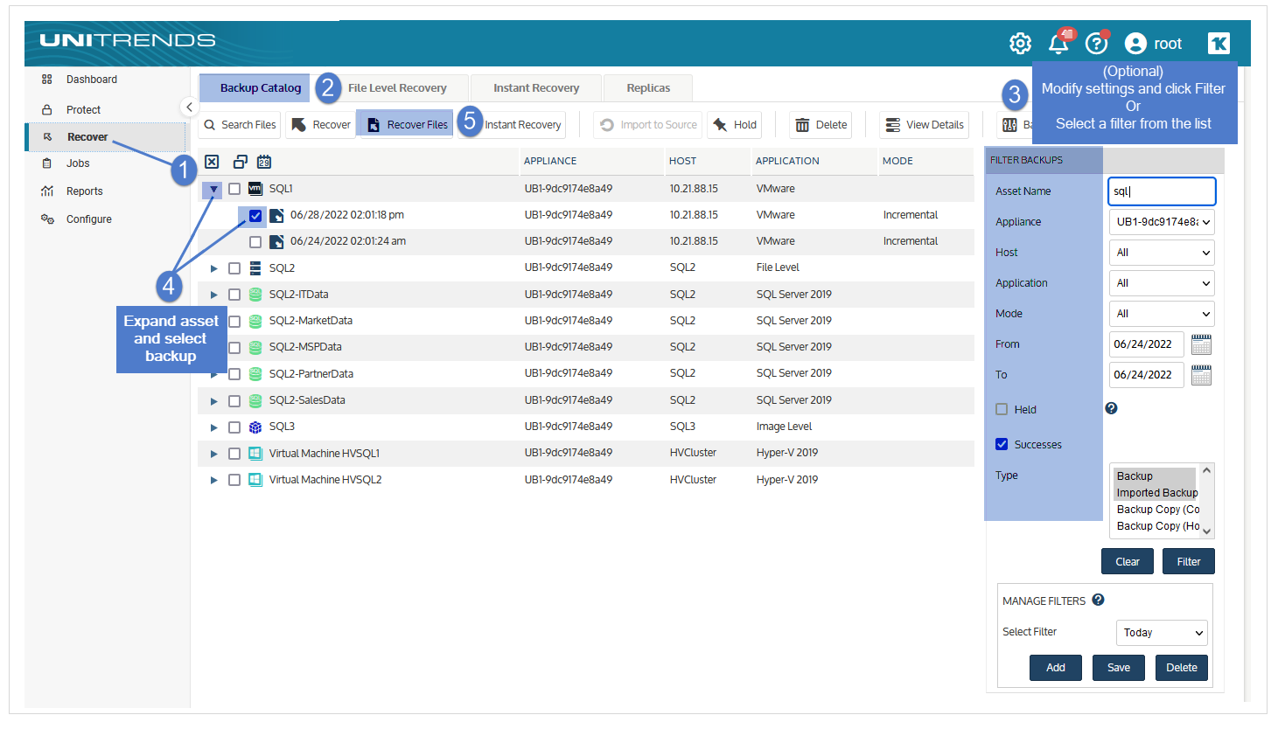Click the Kaseya logo icon
Screen dimensions: 1285x729
pyautogui.click(x=1219, y=44)
